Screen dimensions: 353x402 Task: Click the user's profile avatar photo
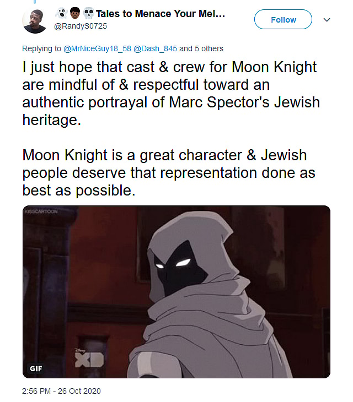click(35, 21)
